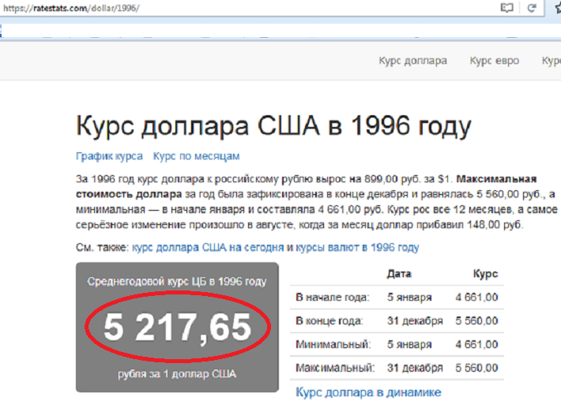Open the Курс доллара navigation item
This screenshot has width=561, height=401.
pyautogui.click(x=412, y=61)
